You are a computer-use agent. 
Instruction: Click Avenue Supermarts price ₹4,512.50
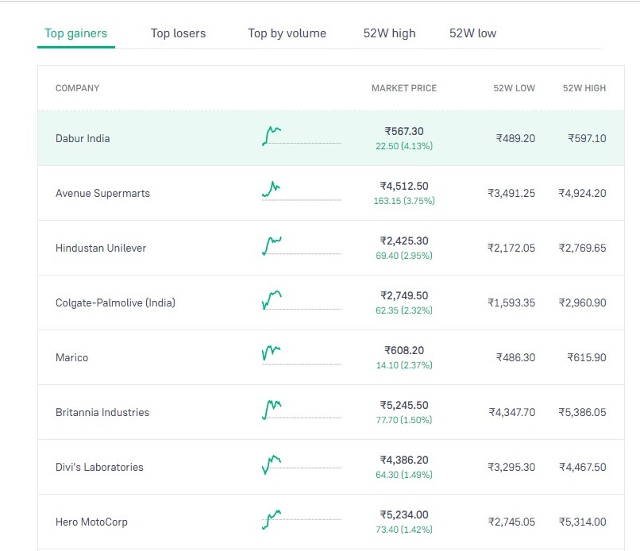coord(404,186)
